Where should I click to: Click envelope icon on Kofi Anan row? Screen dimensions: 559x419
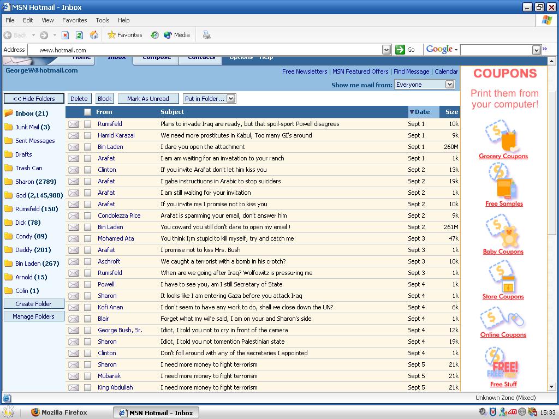click(74, 307)
